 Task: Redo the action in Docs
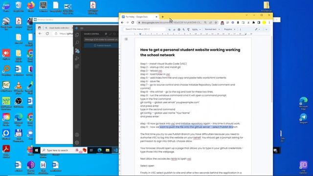click(174, 29)
